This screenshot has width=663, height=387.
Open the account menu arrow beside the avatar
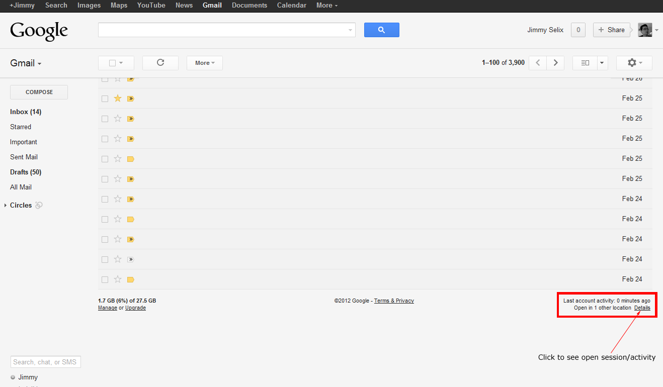[x=656, y=30]
